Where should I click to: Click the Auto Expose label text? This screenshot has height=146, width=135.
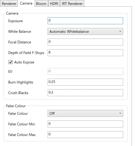pos(24,62)
